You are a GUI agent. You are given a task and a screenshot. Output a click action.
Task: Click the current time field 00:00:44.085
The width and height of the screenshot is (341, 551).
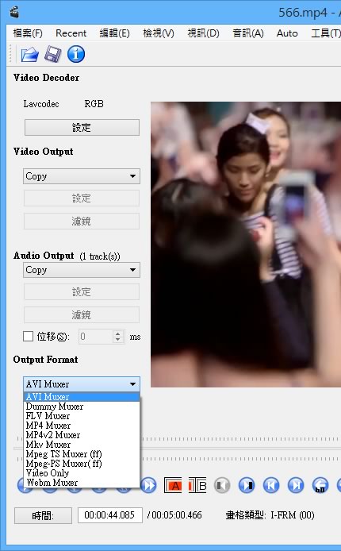tap(109, 515)
